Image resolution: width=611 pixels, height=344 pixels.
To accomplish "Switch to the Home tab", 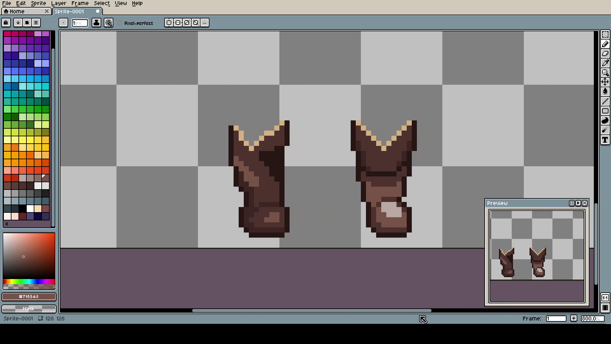I will tap(17, 11).
